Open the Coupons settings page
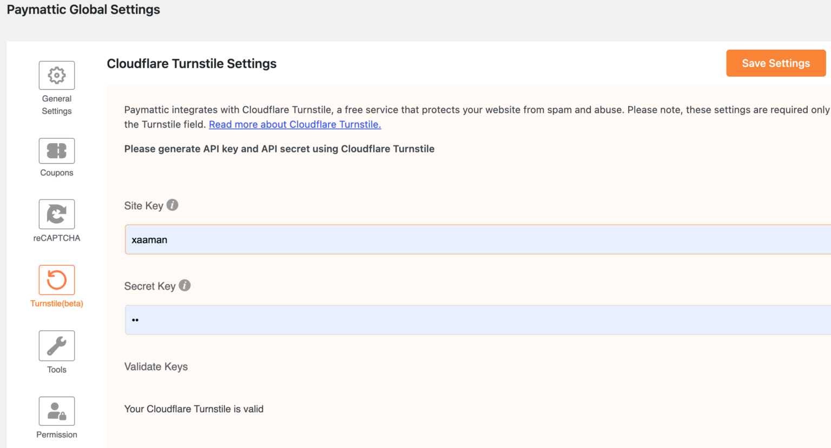831x448 pixels. click(x=56, y=158)
